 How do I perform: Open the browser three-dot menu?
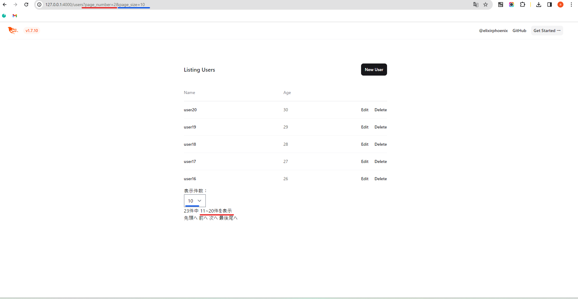571,5
